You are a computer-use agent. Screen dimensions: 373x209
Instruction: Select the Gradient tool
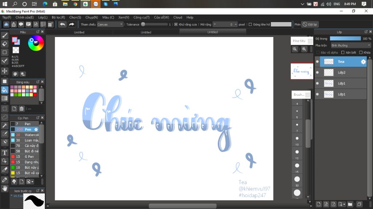(x=4, y=98)
